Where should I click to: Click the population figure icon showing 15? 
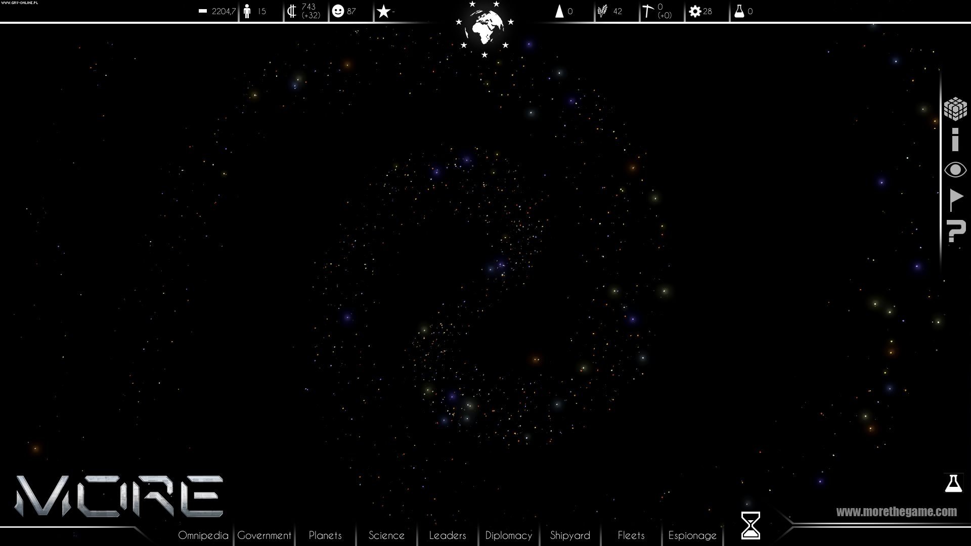click(x=248, y=11)
